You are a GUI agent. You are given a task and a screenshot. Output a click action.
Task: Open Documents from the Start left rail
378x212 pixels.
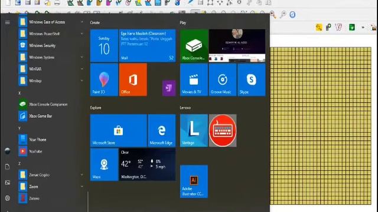[8, 167]
